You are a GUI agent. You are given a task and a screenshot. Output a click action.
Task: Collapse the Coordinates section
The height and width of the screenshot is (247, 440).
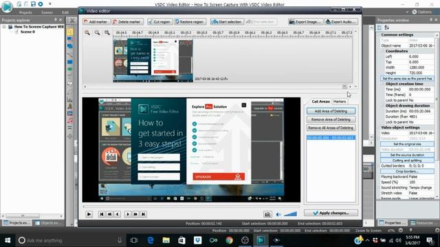(383, 51)
